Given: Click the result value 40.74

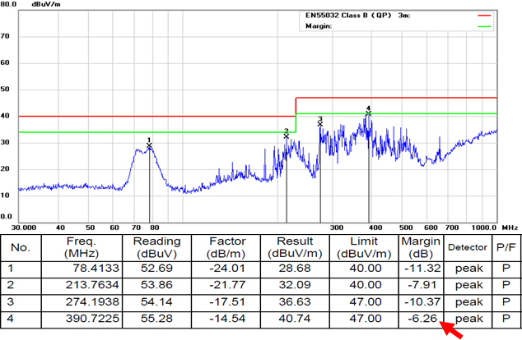Looking at the screenshot, I should point(295,319).
